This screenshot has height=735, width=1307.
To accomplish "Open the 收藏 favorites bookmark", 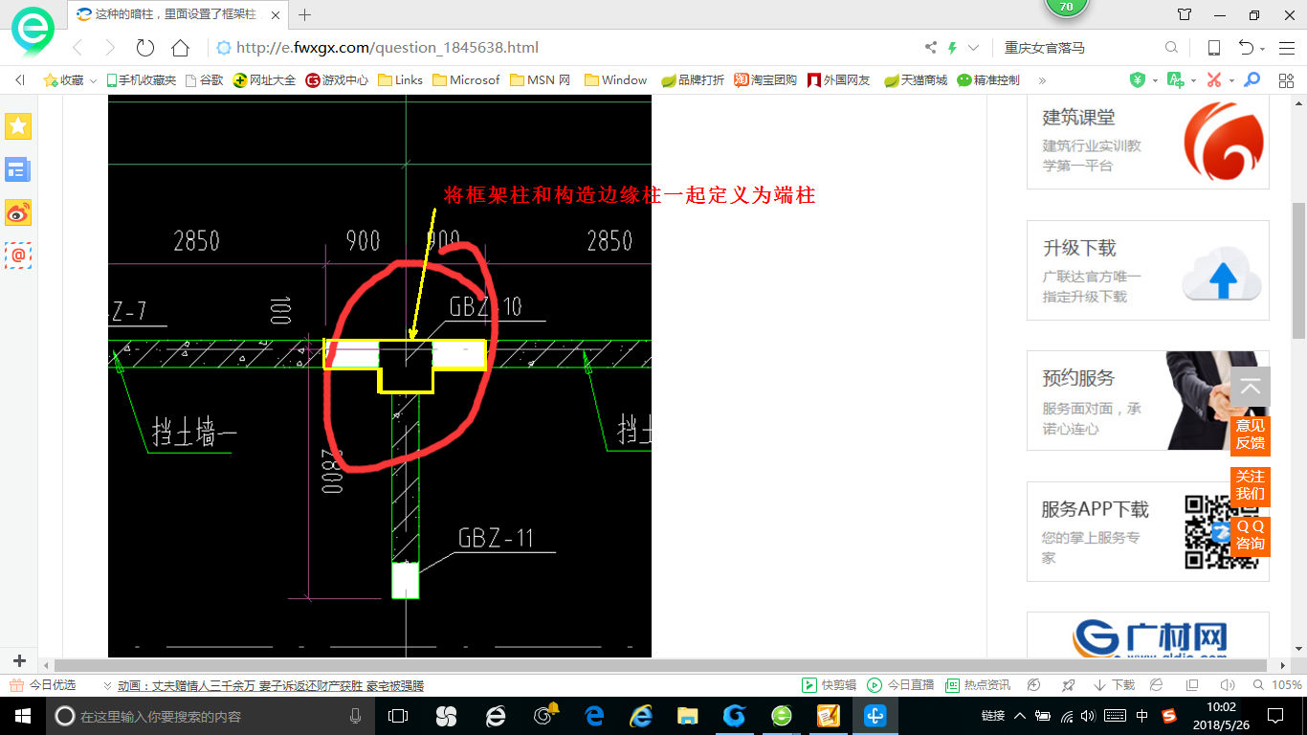I will click(64, 80).
